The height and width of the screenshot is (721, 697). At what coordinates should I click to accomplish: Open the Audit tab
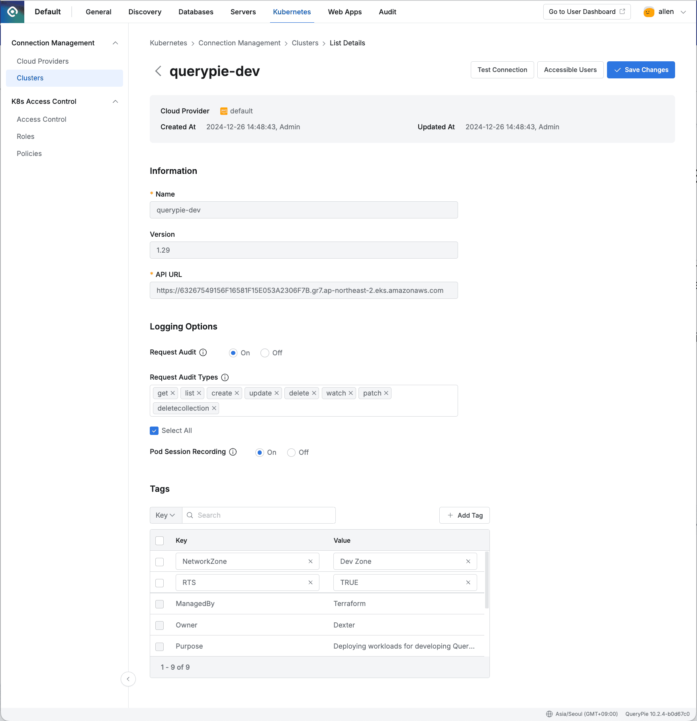click(x=387, y=12)
